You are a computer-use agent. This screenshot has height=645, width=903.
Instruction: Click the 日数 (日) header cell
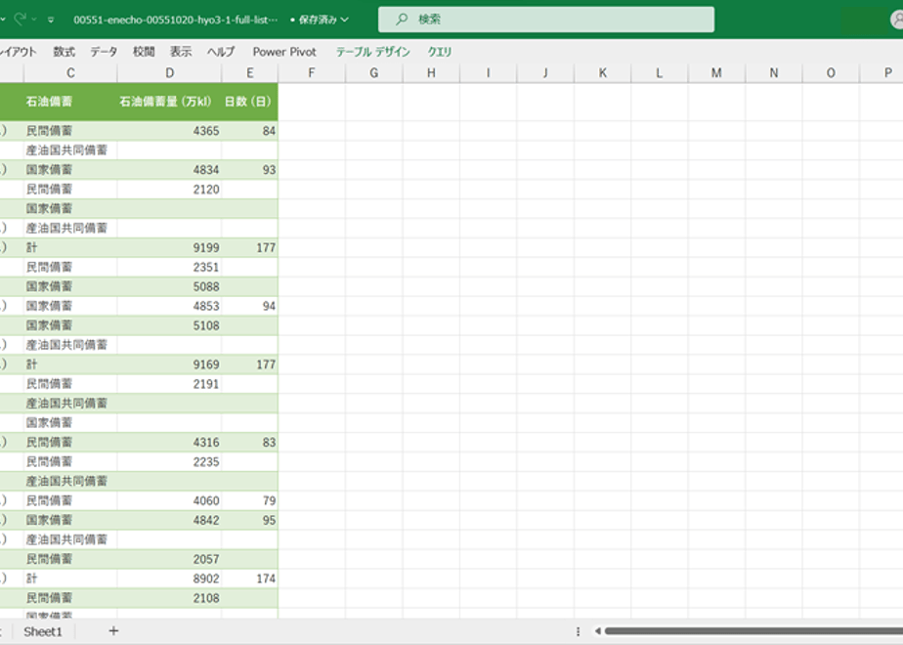(250, 102)
